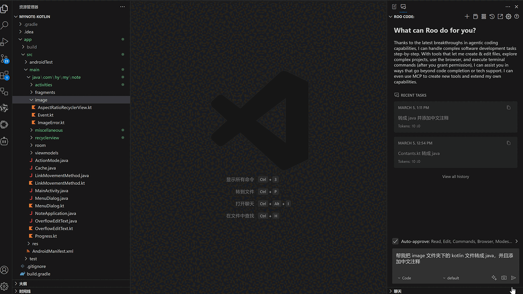This screenshot has height=294, width=523.
Task: Open the Search view in activity bar
Action: click(4, 26)
